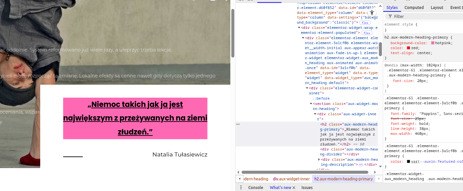
Task: Close the What's new drawer tab
Action: tap(294, 188)
